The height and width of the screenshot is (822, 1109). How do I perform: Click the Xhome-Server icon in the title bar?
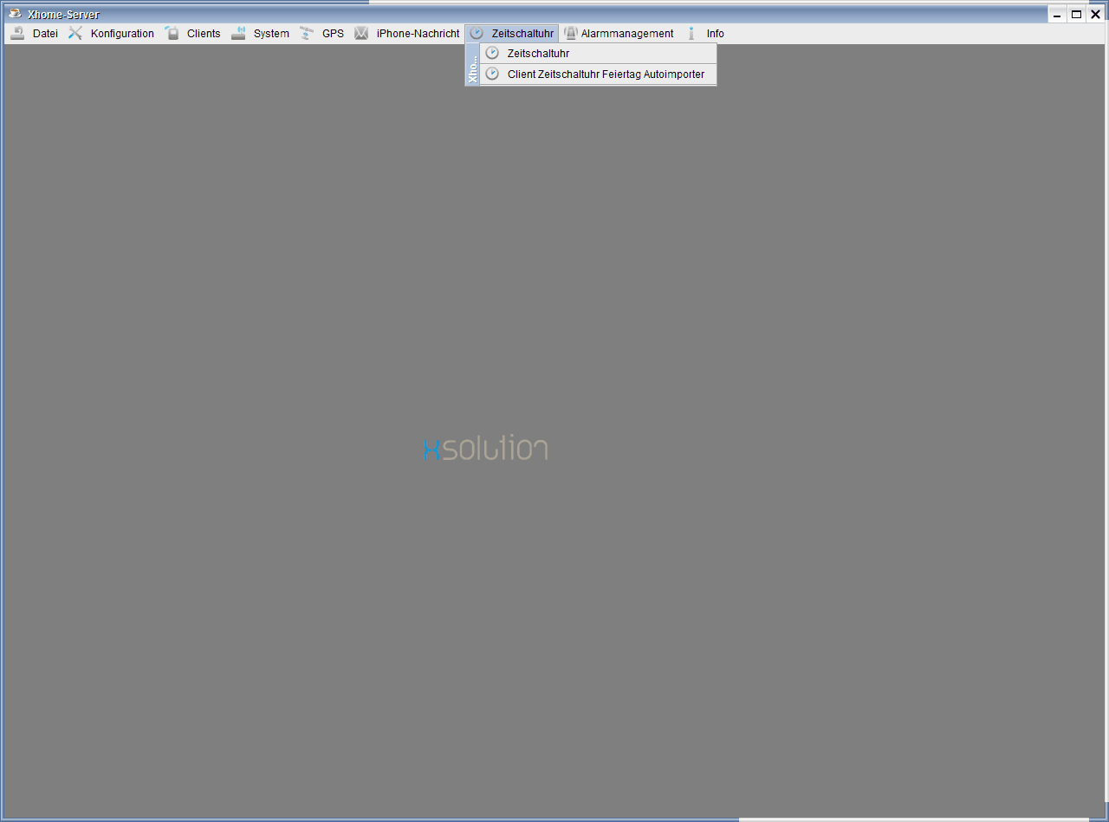point(15,14)
